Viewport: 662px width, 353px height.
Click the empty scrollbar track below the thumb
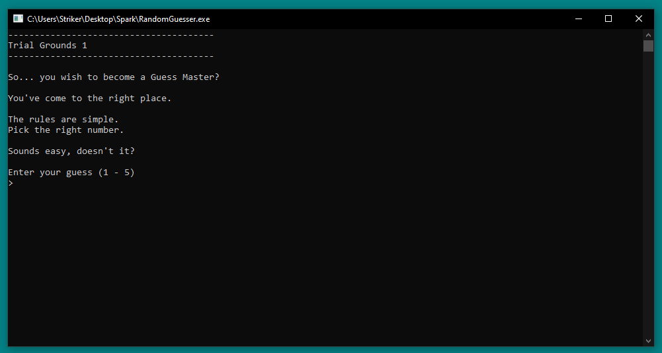648,198
